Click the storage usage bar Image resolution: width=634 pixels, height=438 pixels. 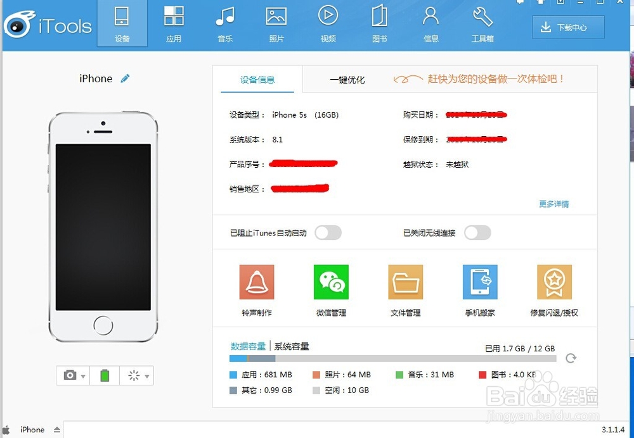tap(392, 358)
